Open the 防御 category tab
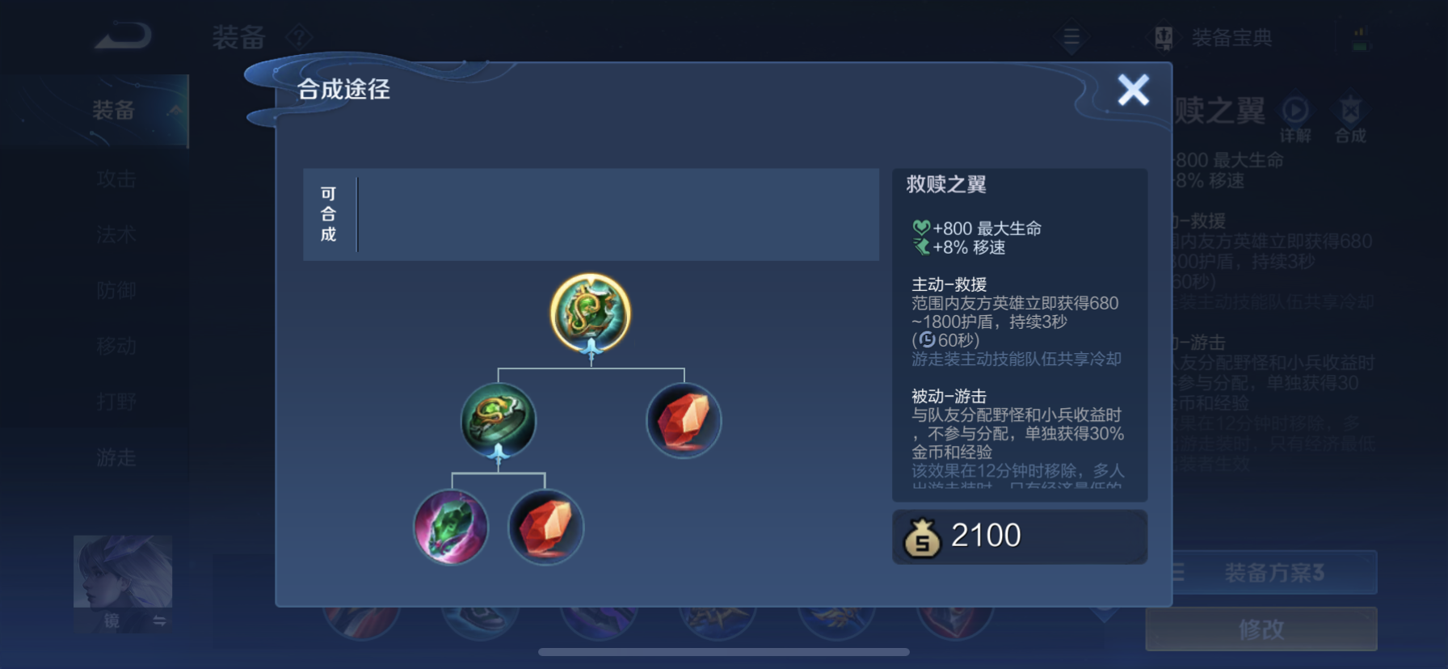 click(116, 290)
